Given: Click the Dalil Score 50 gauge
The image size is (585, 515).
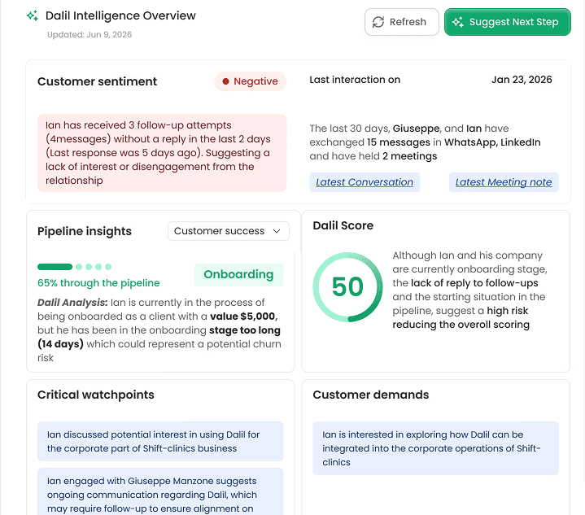Looking at the screenshot, I should (347, 287).
